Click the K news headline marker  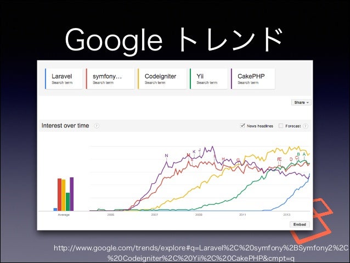point(194,152)
